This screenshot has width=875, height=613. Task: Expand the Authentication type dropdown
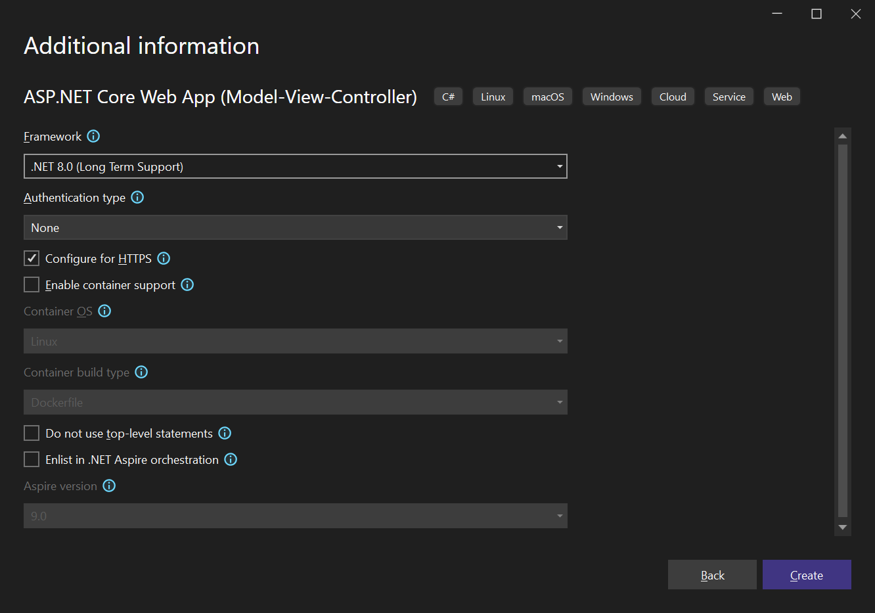pyautogui.click(x=295, y=227)
